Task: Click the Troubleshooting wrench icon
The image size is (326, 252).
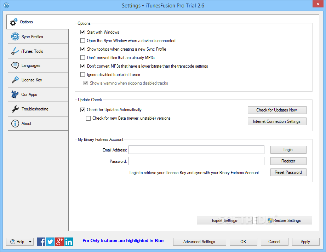Action: tap(15, 109)
